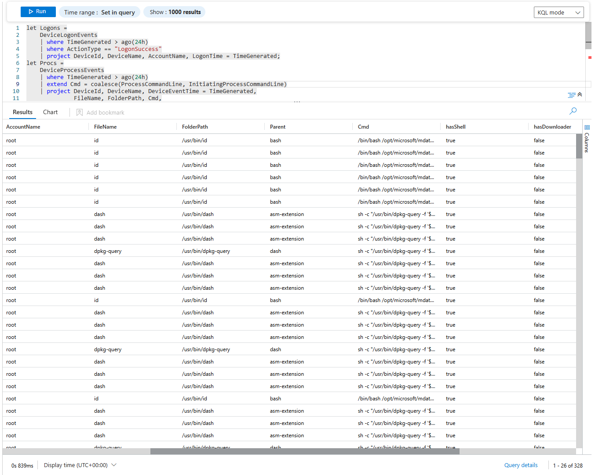Change the Show 1000 results limit
The width and height of the screenshot is (595, 475).
[x=175, y=12]
